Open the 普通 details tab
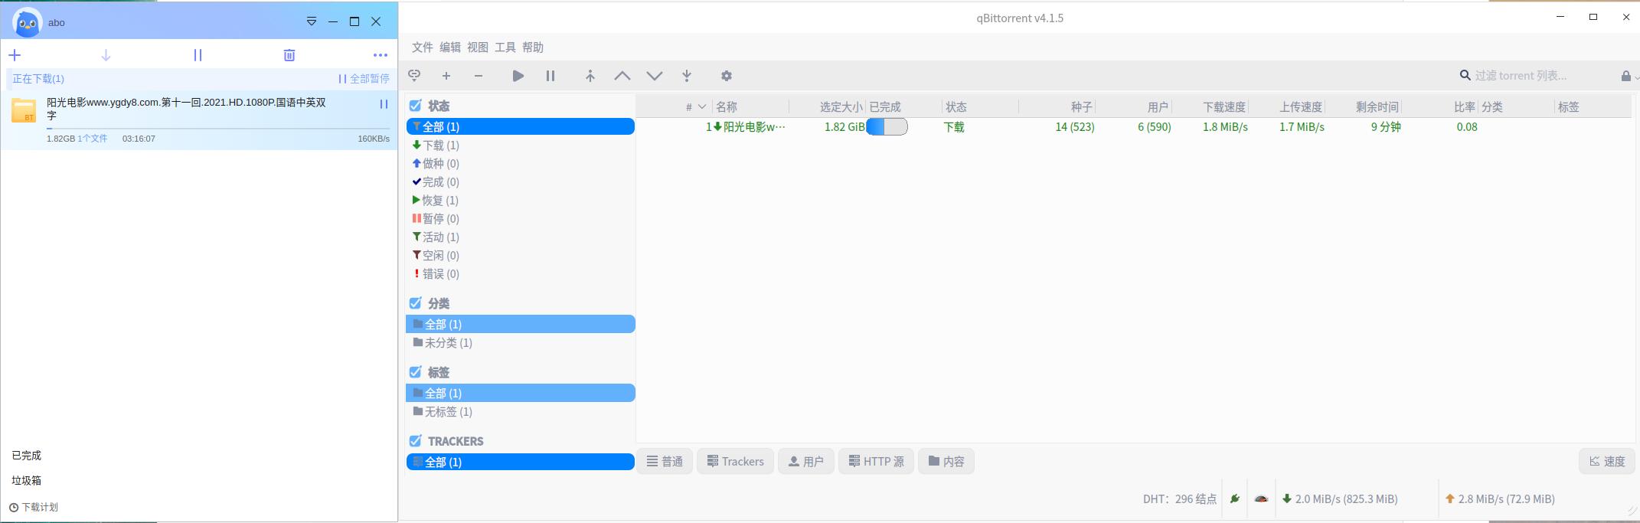The height and width of the screenshot is (523, 1640). (665, 462)
